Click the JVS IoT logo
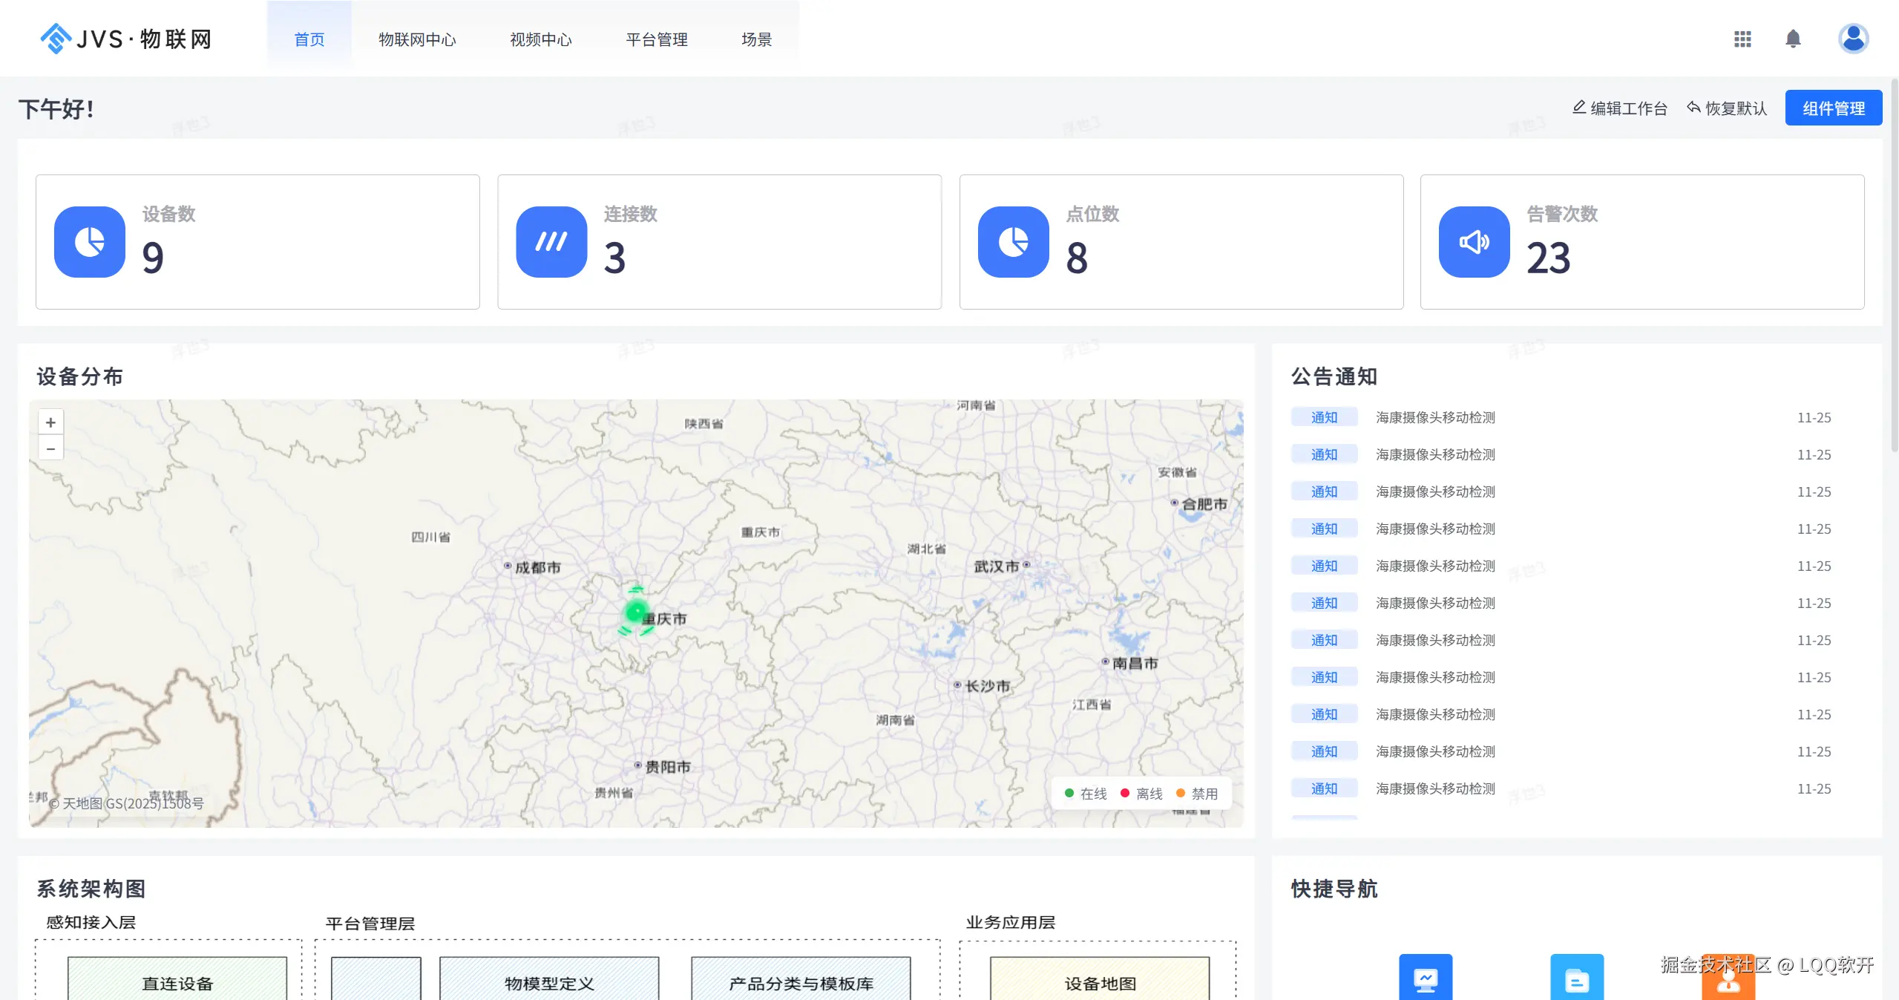This screenshot has width=1899, height=1000. pyautogui.click(x=126, y=39)
